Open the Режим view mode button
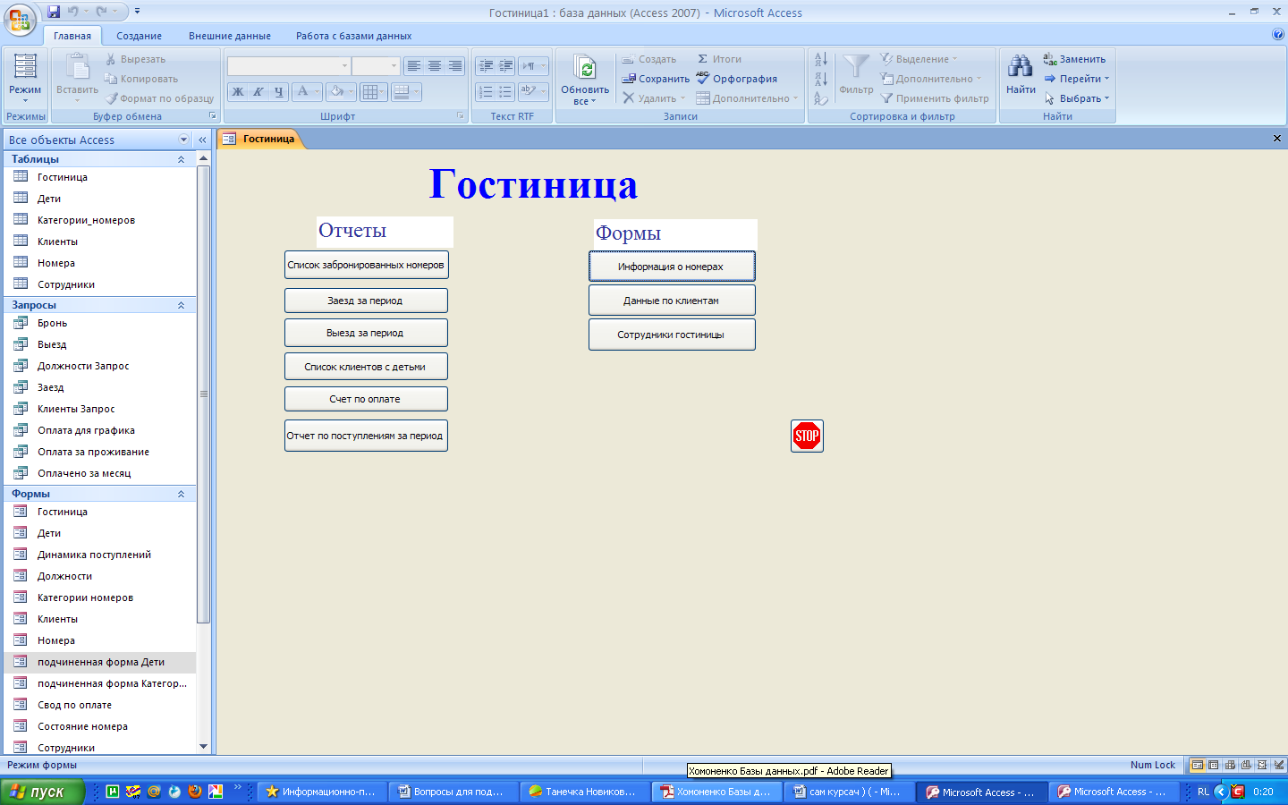This screenshot has height=805, width=1288. click(25, 78)
